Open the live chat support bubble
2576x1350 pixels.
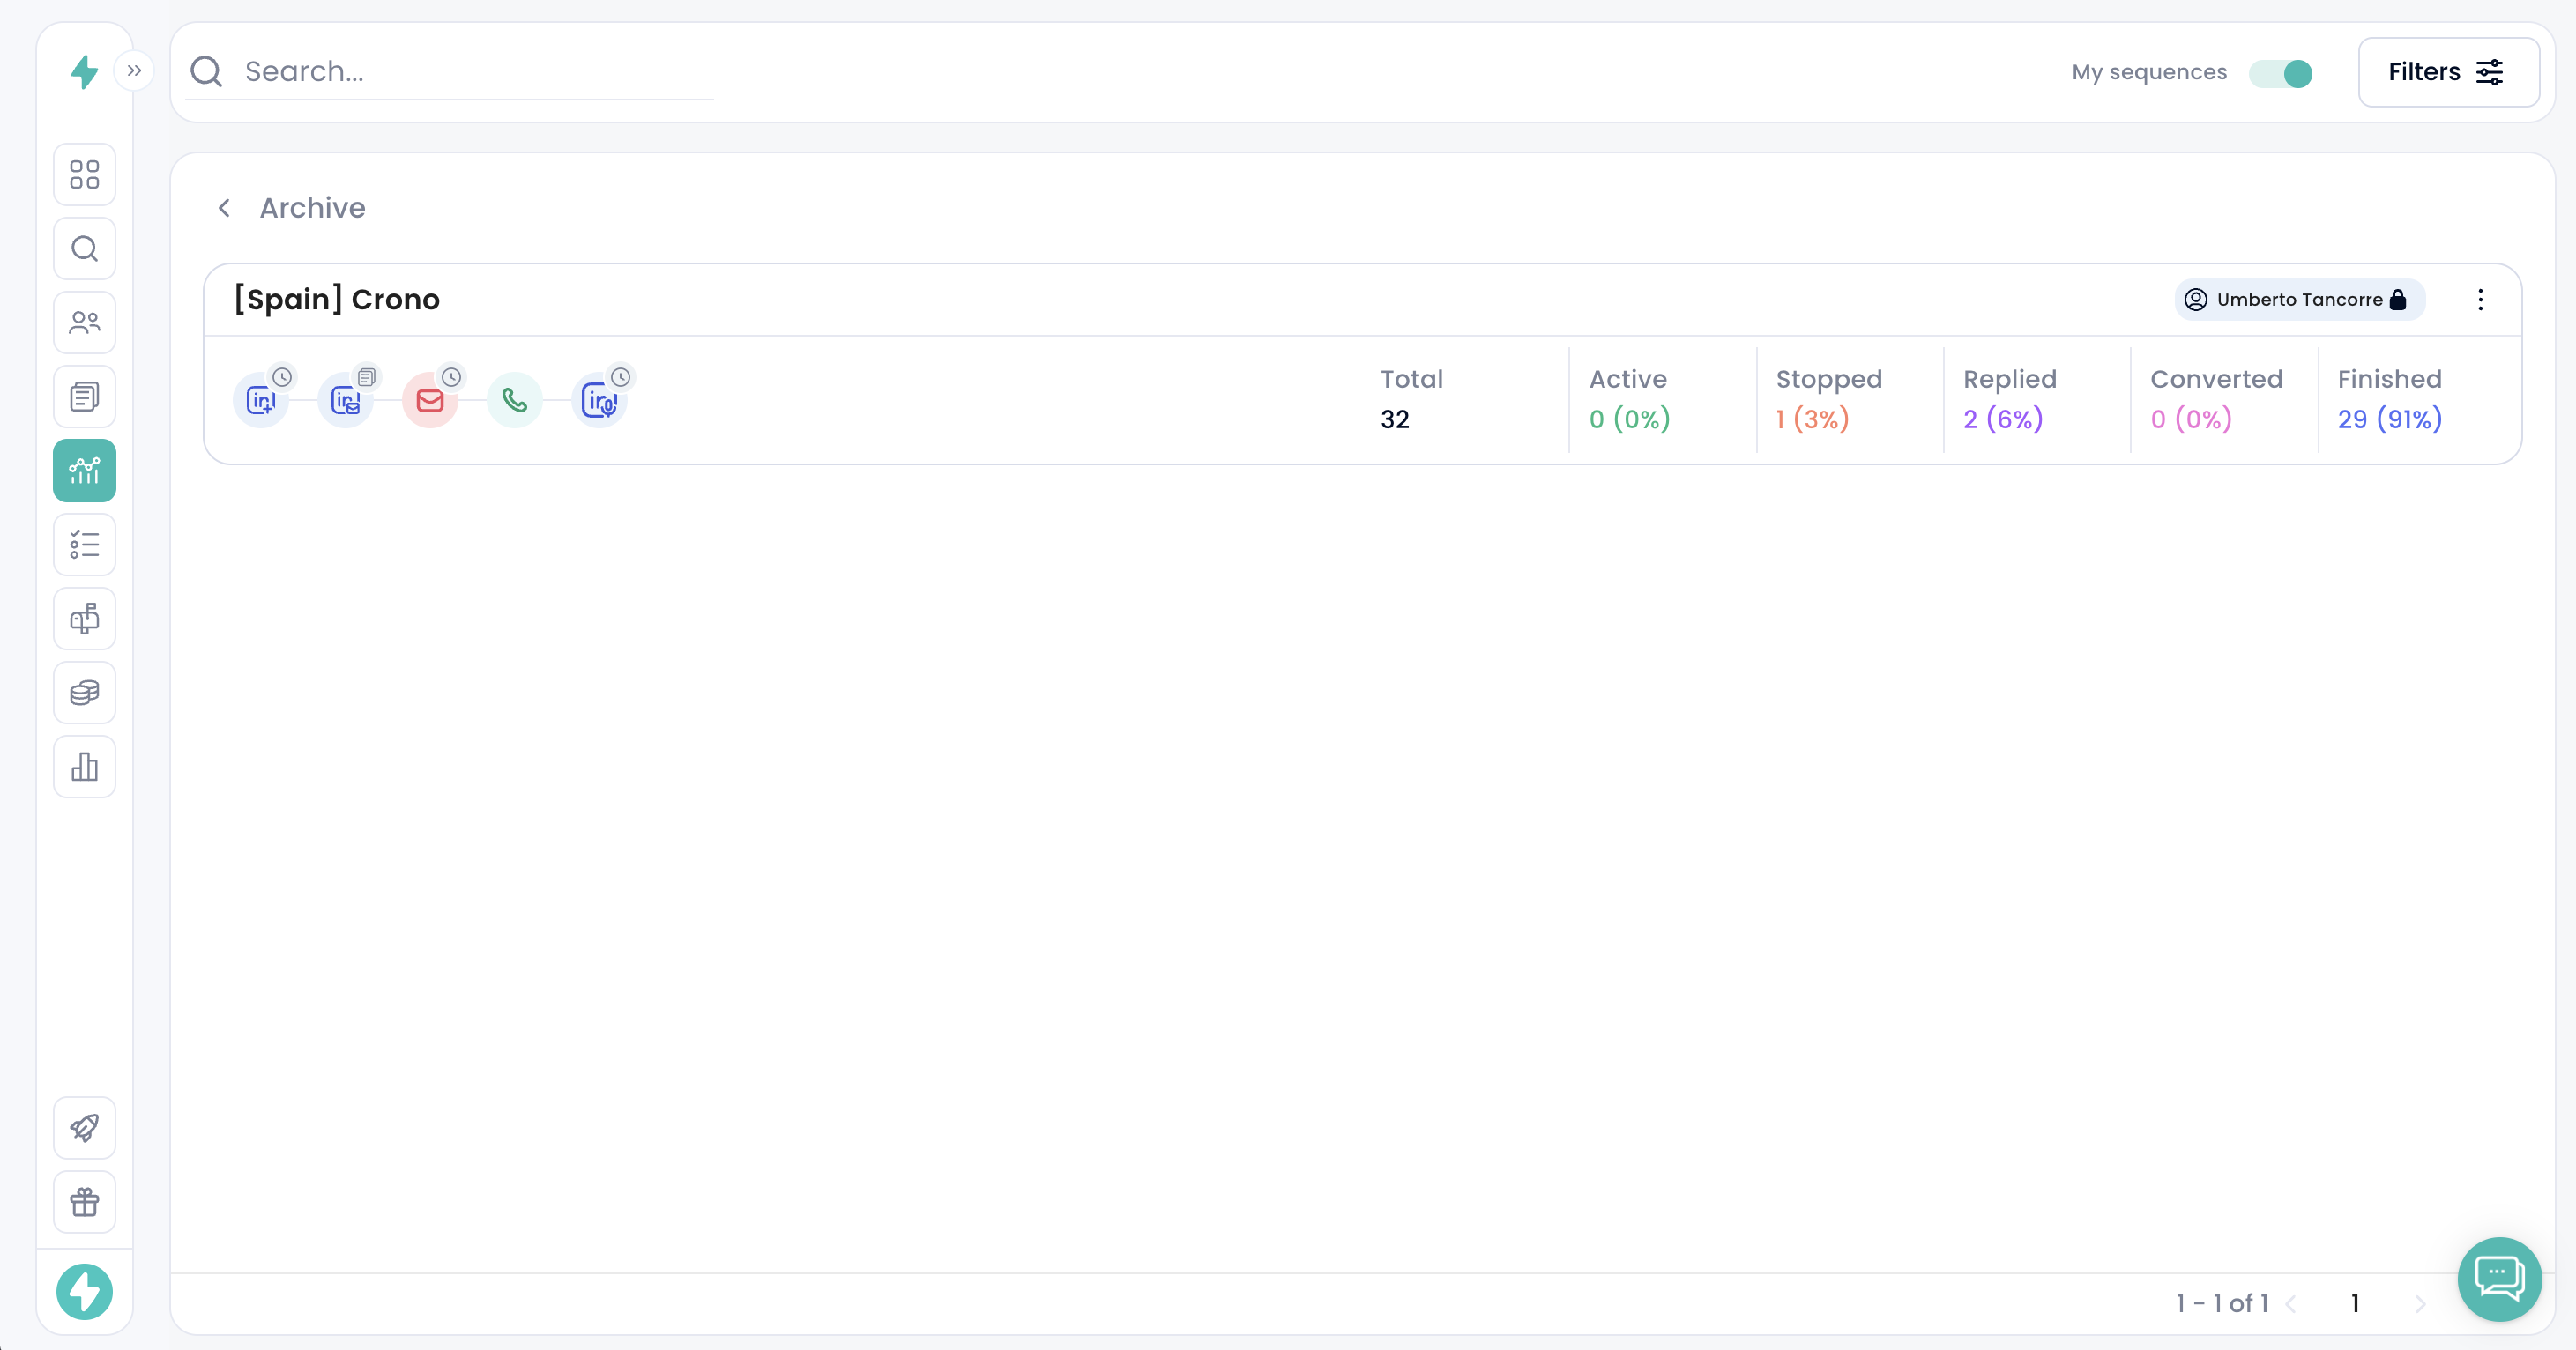(2499, 1277)
